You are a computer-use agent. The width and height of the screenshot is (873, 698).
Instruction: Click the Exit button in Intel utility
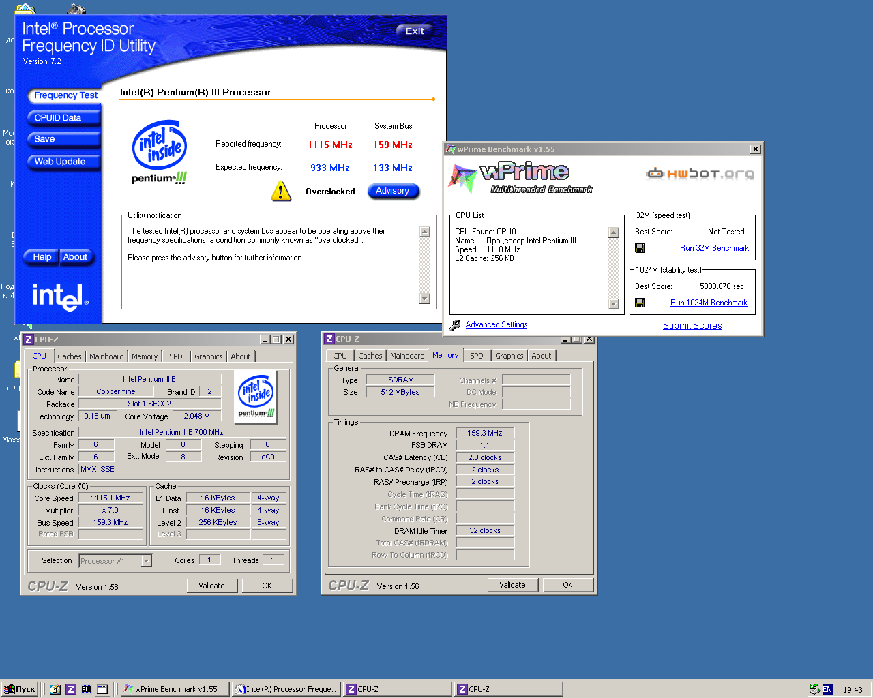[x=415, y=31]
